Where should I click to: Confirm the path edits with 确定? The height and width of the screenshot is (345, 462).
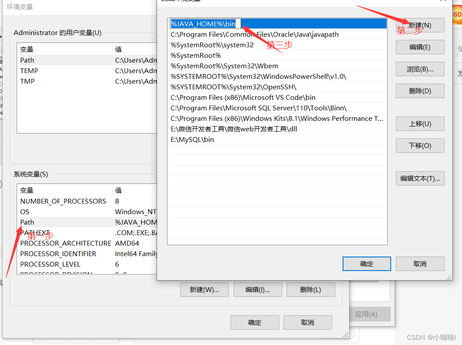tap(367, 264)
